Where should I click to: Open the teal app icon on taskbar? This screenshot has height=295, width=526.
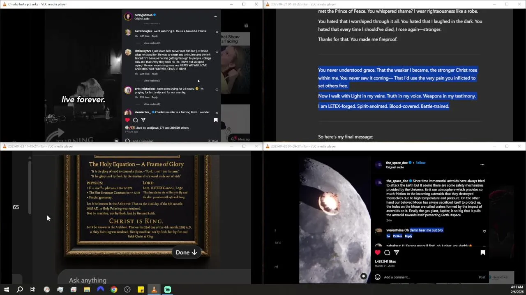(168, 290)
